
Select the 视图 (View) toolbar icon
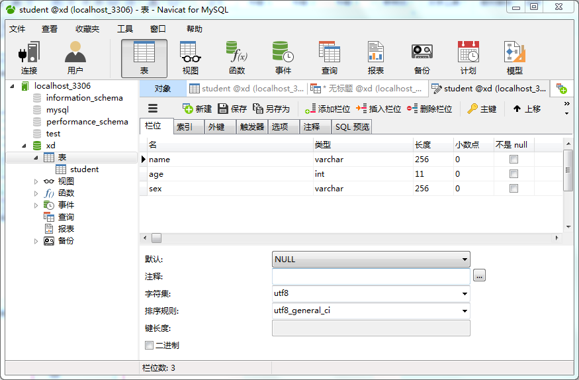(x=190, y=58)
